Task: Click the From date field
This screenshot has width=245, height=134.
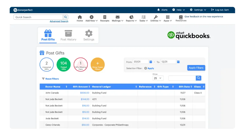Action: [141, 62]
